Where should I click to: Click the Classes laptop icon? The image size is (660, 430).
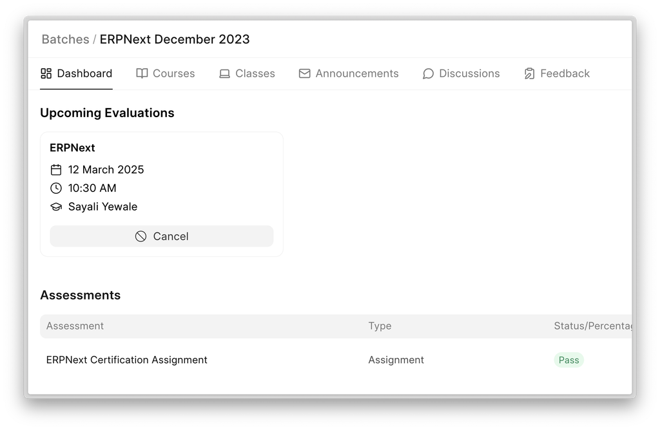[224, 73]
